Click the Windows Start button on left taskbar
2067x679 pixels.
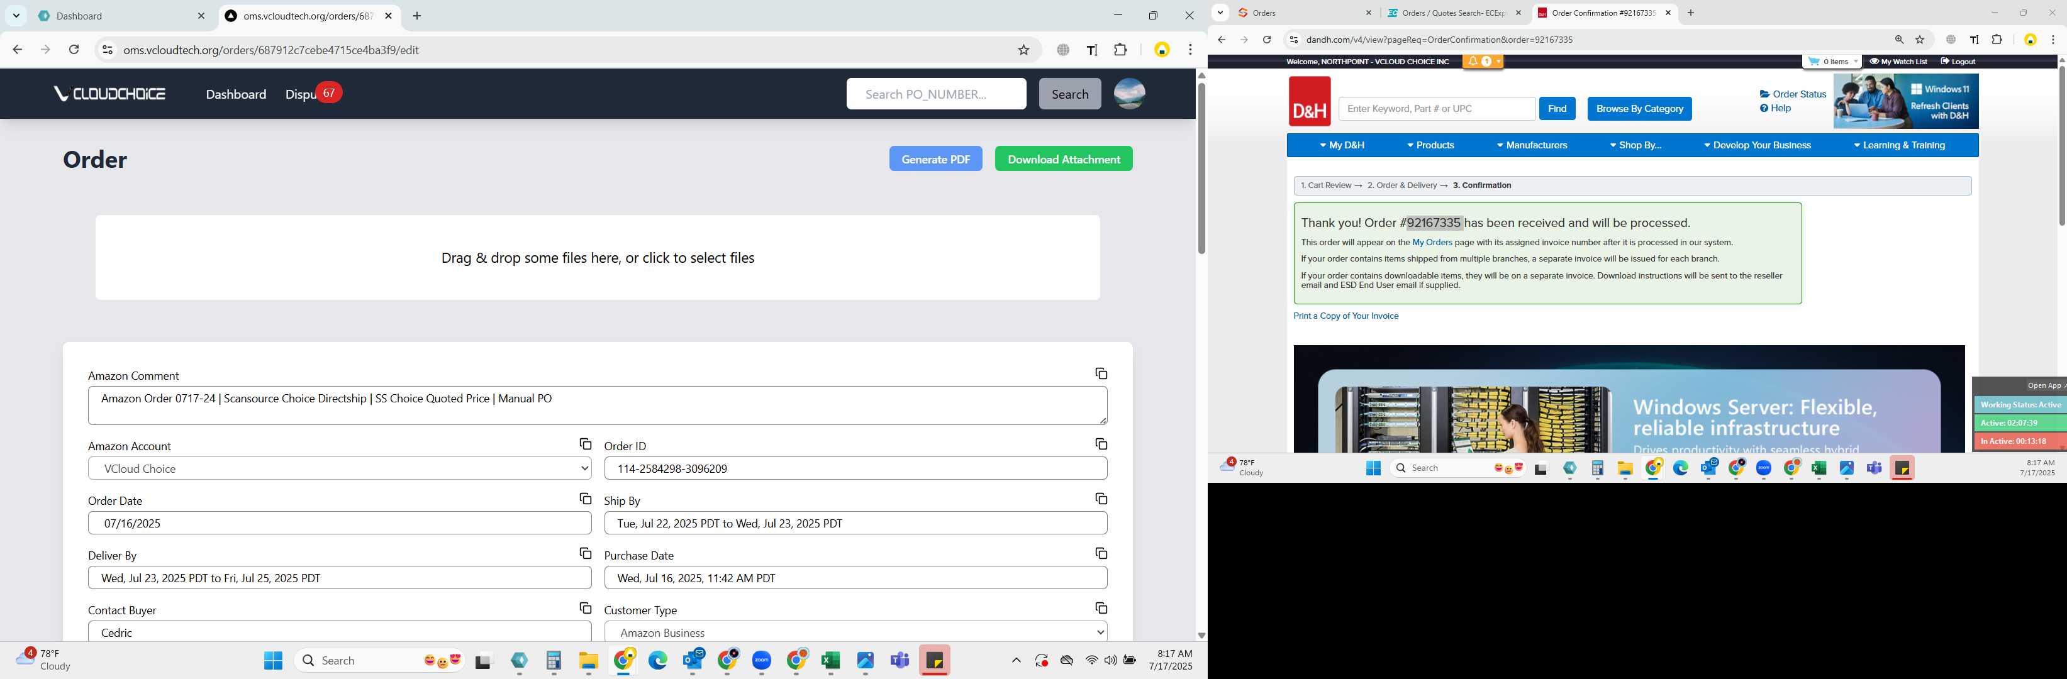[x=273, y=661]
